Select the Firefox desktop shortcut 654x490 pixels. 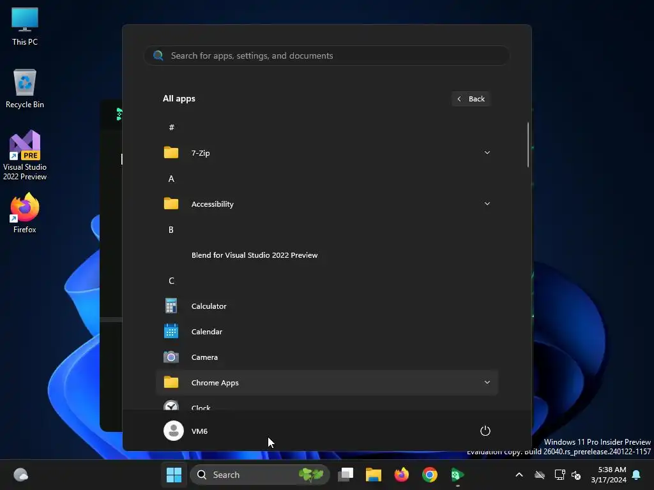point(25,213)
